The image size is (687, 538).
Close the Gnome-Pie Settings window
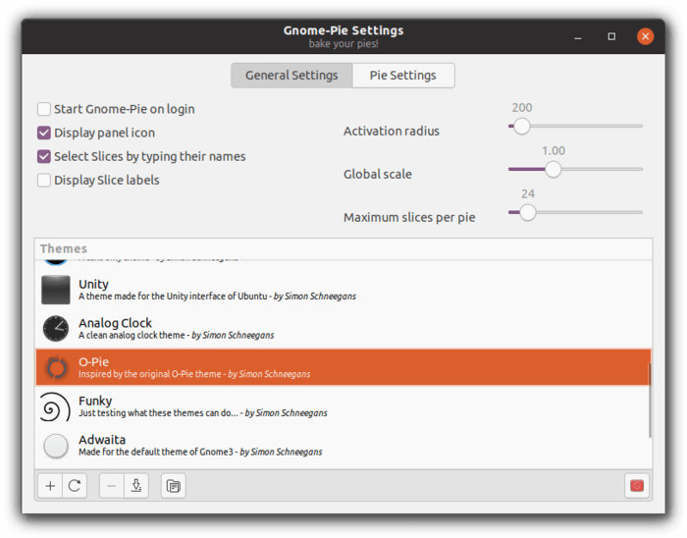pos(646,36)
